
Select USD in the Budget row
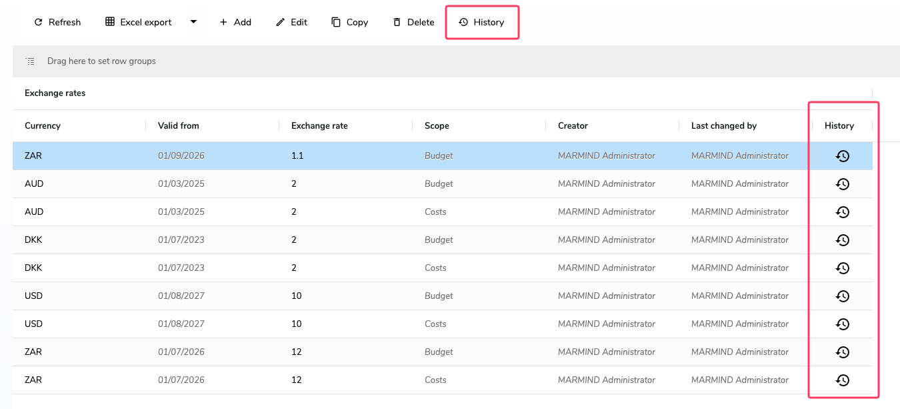(33, 296)
